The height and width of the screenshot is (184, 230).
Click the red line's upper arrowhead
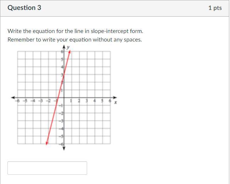(70, 52)
